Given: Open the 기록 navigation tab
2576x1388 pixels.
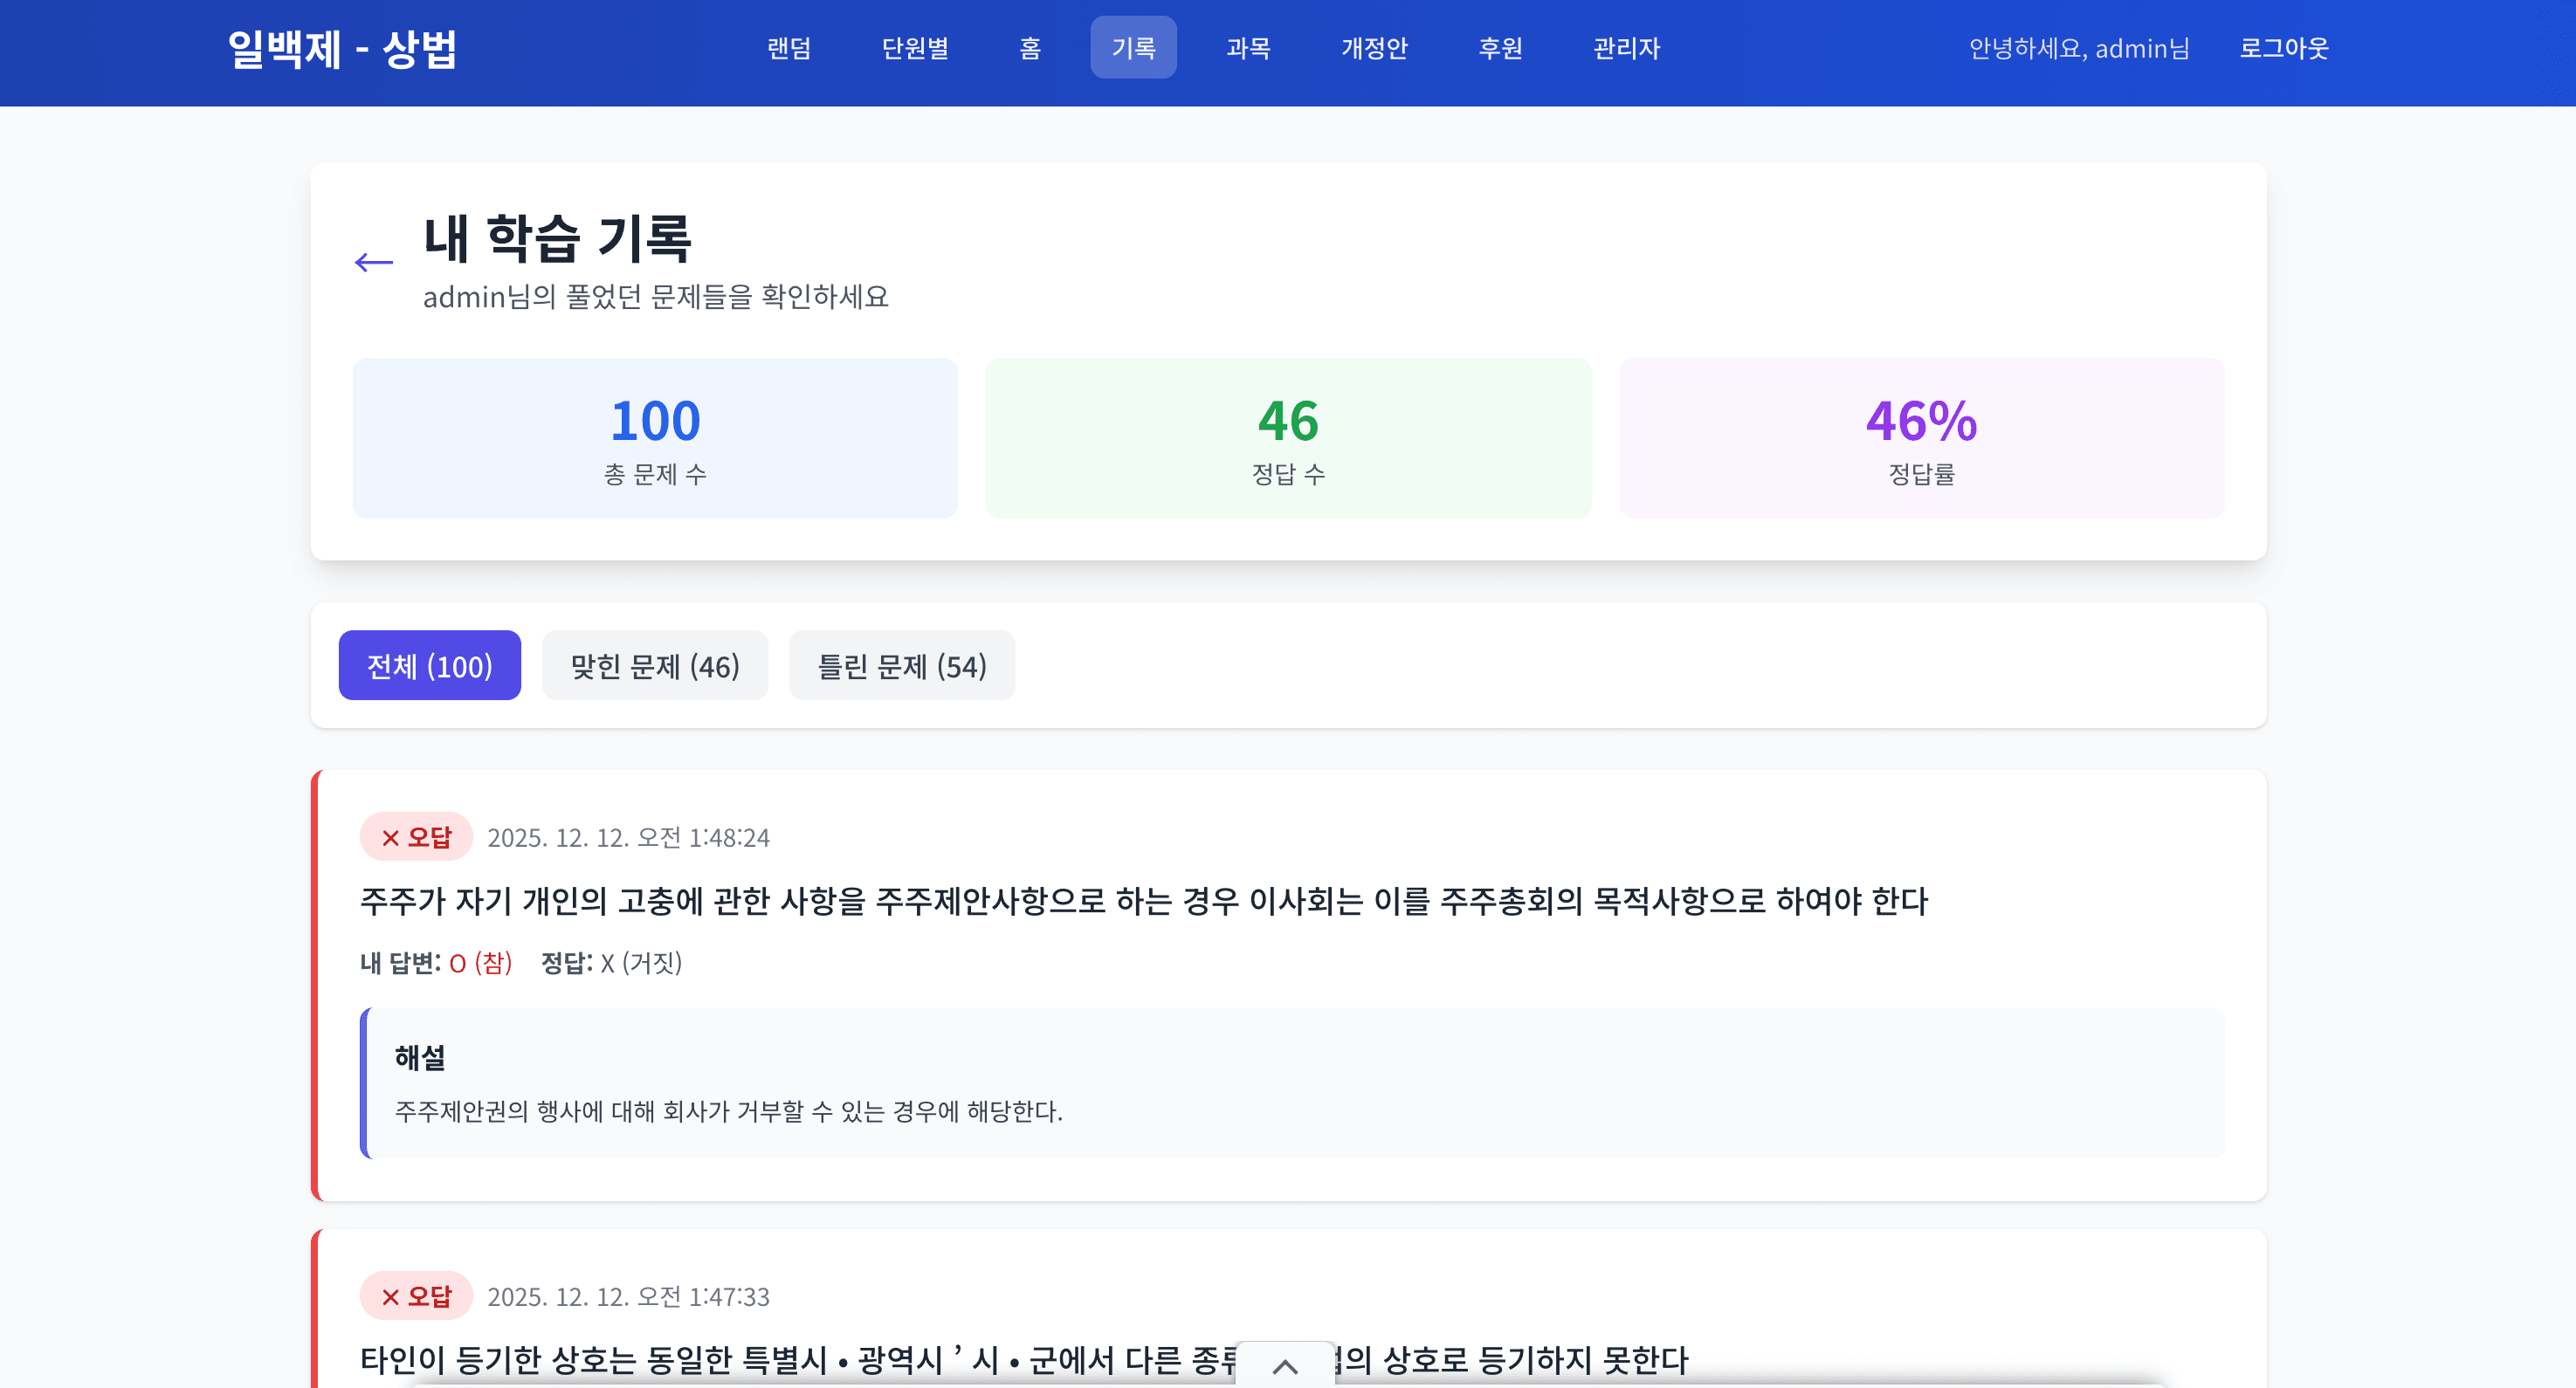Looking at the screenshot, I should click(1133, 47).
